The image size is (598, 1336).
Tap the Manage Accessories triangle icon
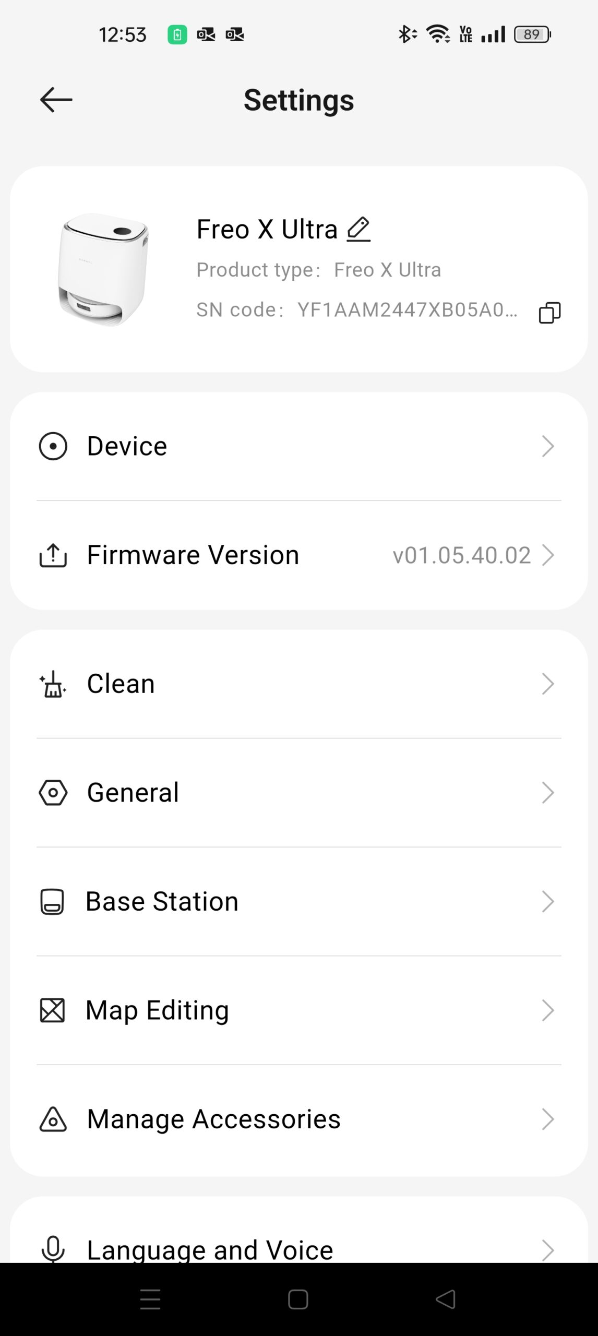coord(53,1119)
